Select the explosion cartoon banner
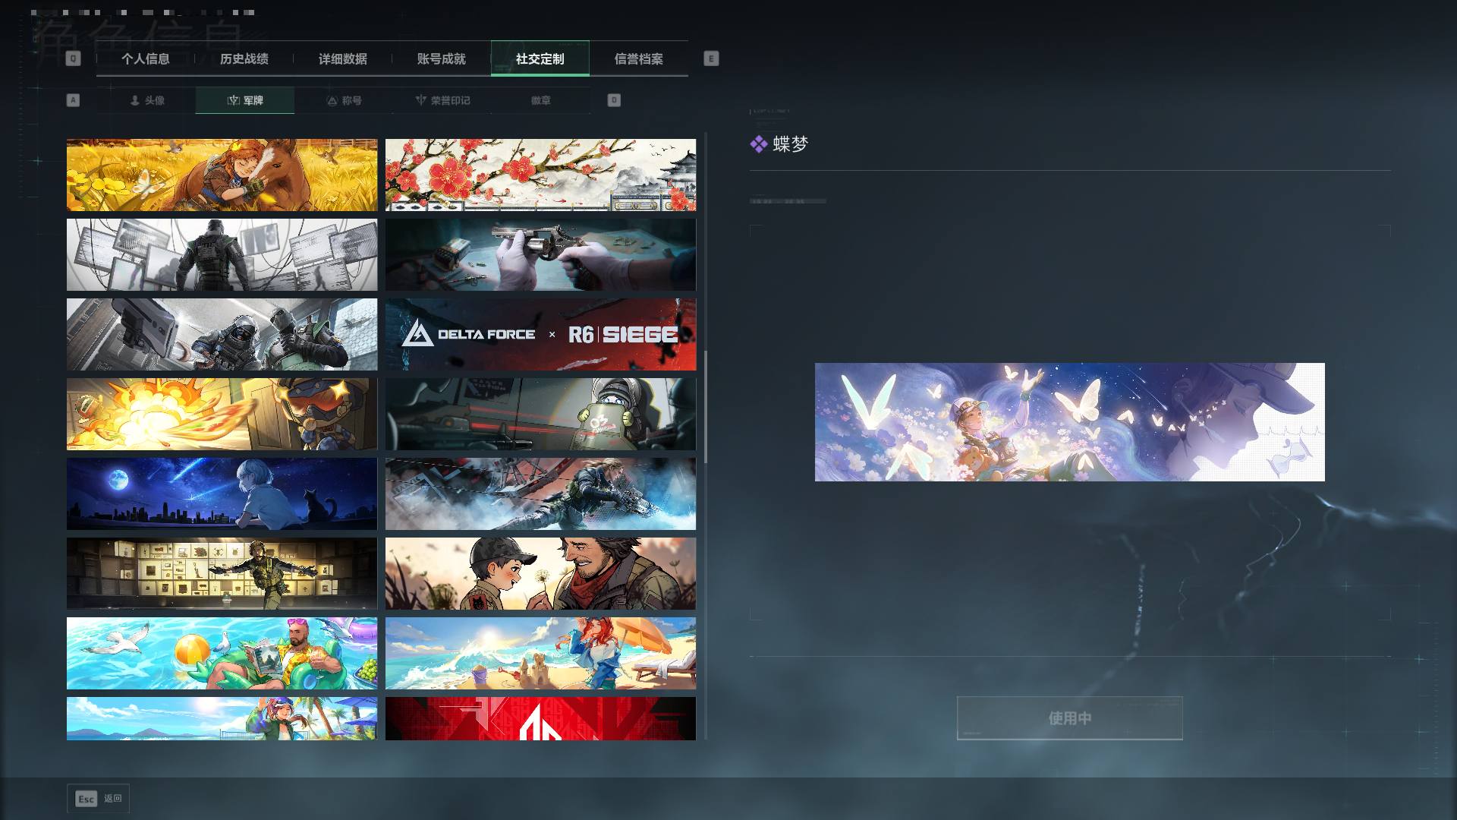The width and height of the screenshot is (1457, 820). pos(222,415)
